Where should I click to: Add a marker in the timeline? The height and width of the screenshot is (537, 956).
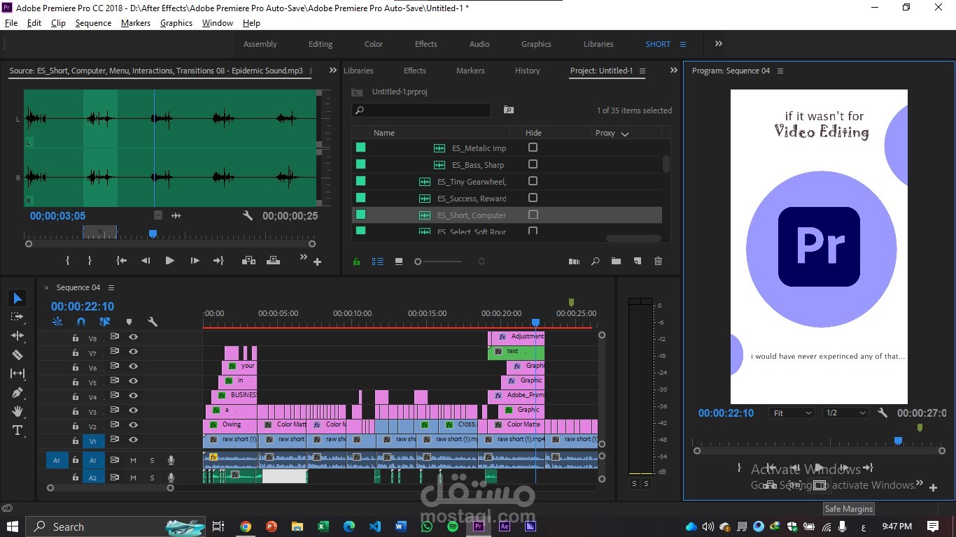(129, 322)
